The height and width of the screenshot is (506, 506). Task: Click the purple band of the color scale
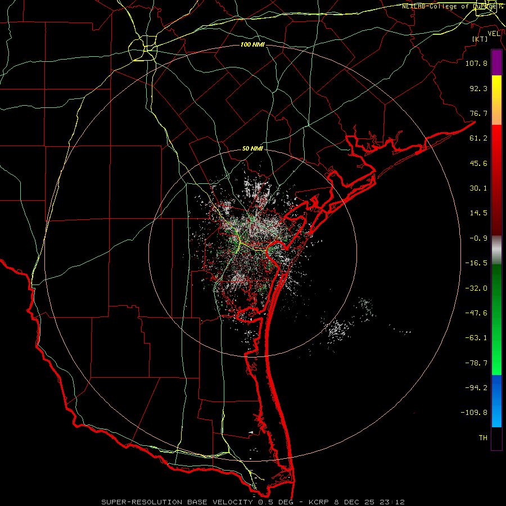496,63
